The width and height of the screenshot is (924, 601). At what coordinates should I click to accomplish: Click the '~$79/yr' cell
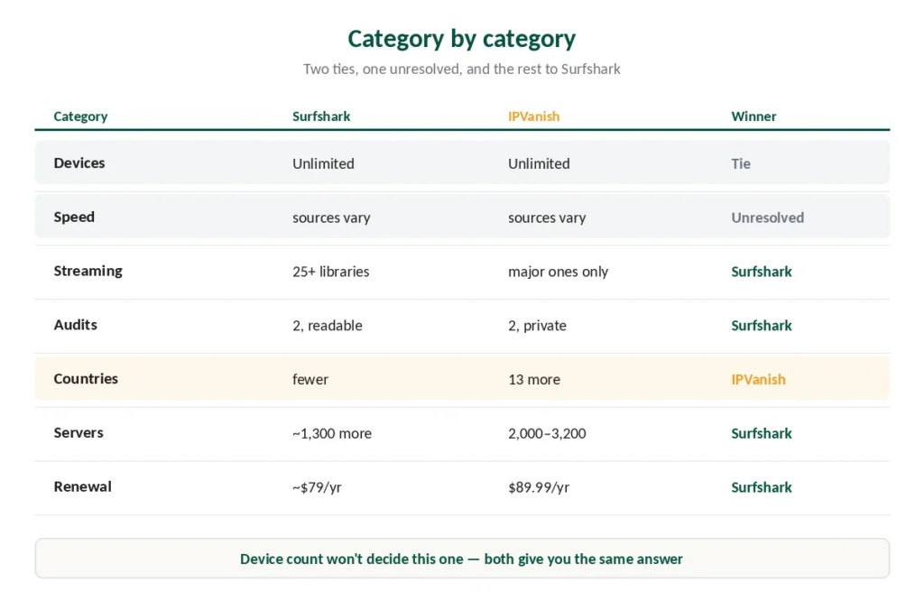(x=317, y=487)
